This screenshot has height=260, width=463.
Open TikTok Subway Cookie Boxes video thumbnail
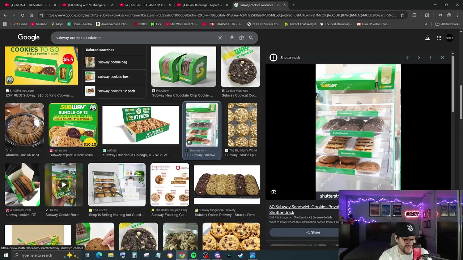coord(64,185)
